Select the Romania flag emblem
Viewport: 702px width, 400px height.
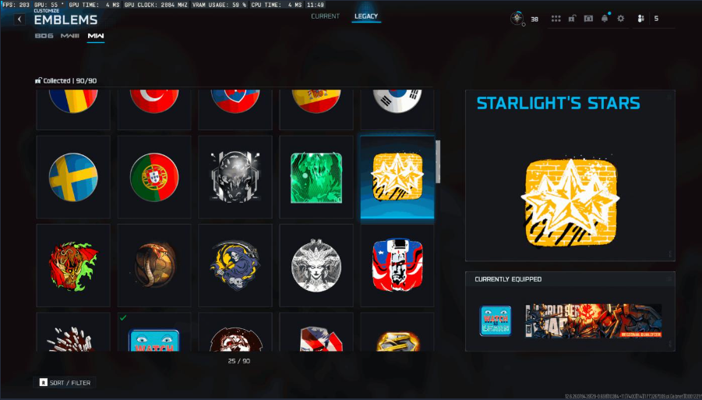[73, 110]
